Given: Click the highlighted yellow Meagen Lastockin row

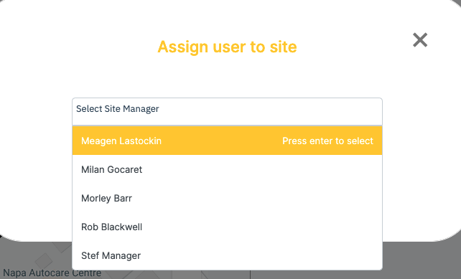Looking at the screenshot, I should point(227,141).
